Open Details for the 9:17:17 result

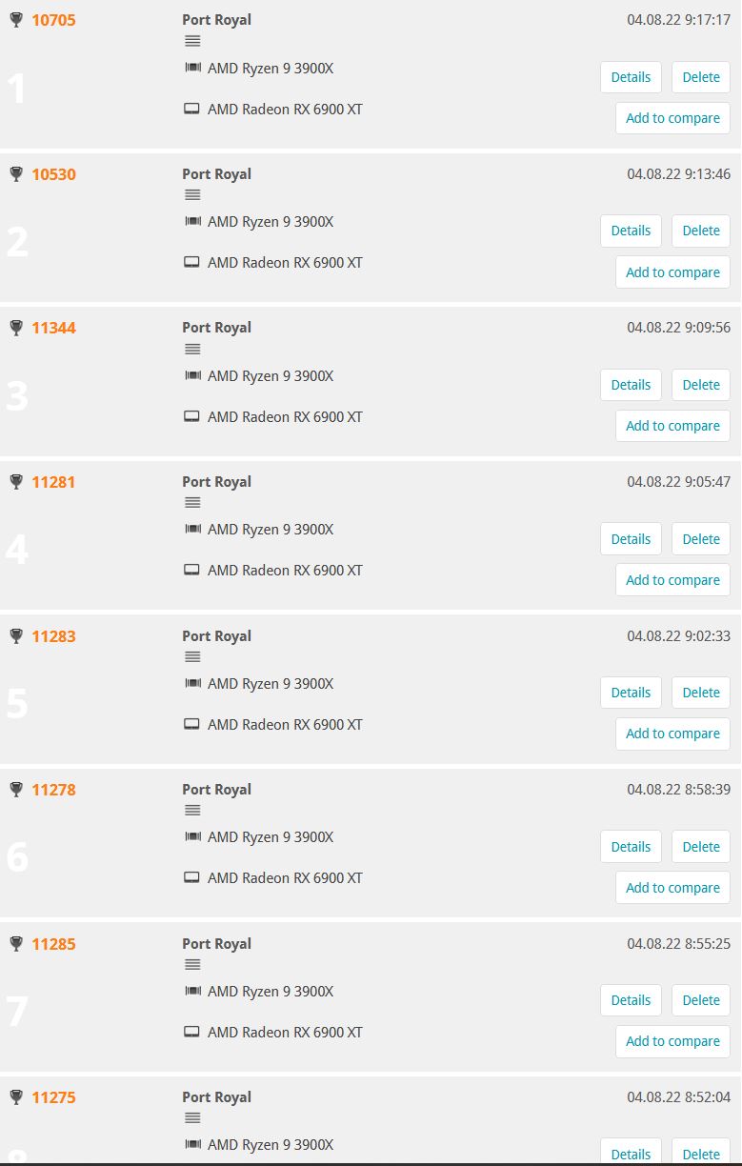(x=631, y=77)
